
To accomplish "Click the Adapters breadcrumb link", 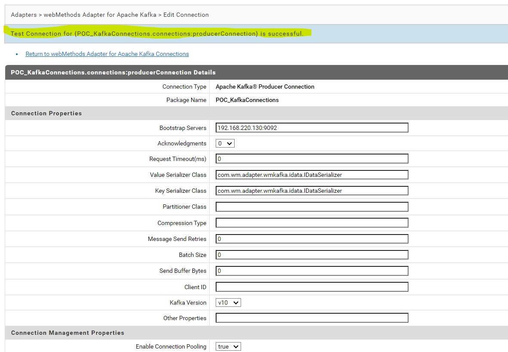I will [x=24, y=15].
